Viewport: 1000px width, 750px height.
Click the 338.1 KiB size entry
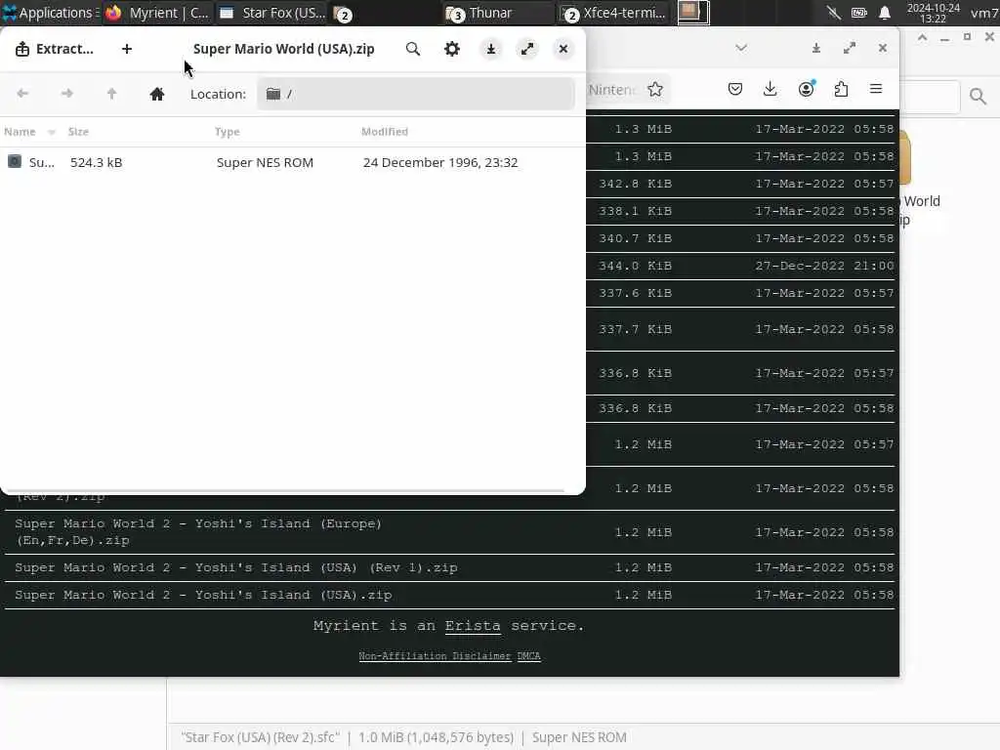tap(635, 211)
